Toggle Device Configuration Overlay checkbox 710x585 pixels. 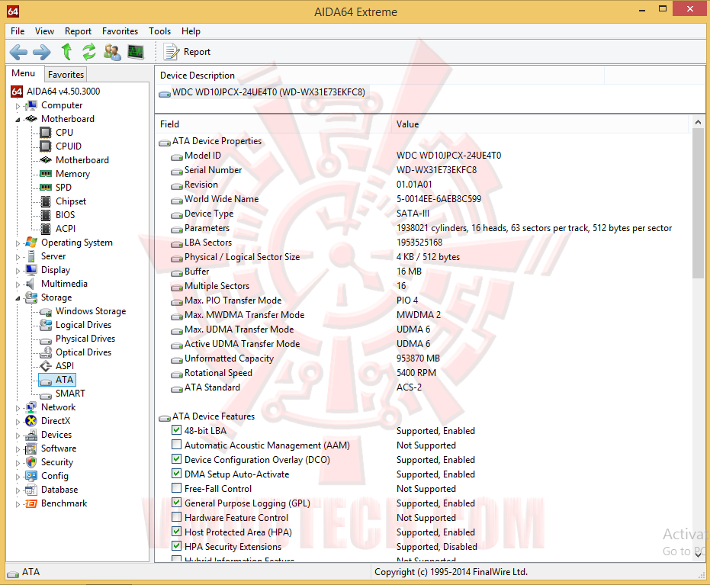click(x=177, y=459)
